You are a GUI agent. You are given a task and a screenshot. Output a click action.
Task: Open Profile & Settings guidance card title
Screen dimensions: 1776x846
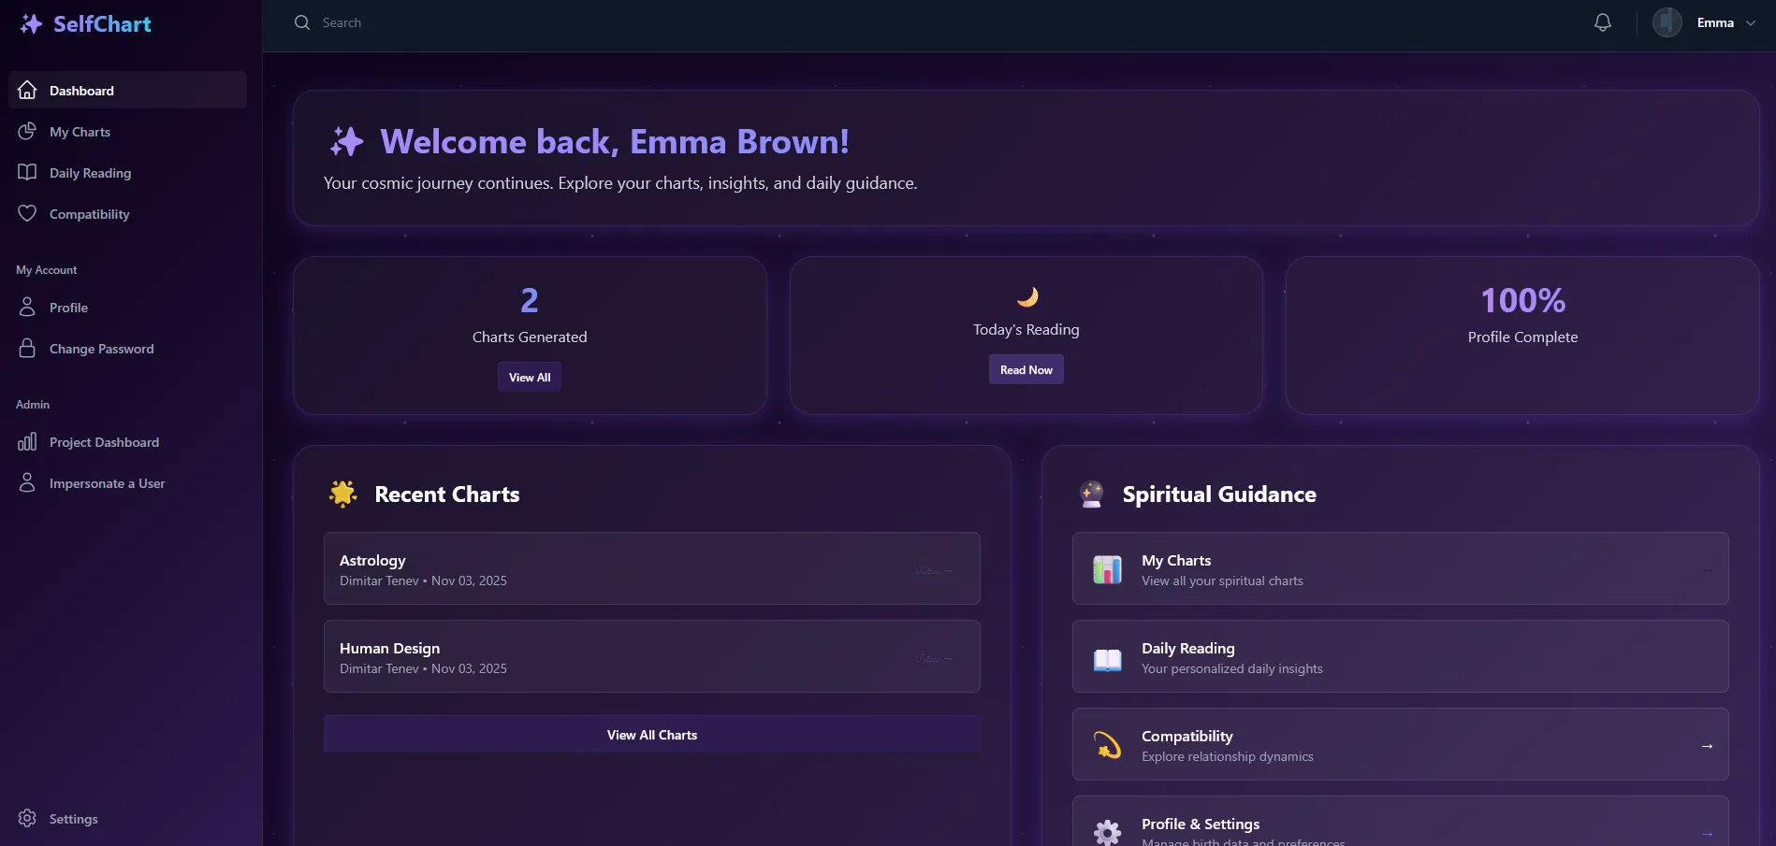1201,824
